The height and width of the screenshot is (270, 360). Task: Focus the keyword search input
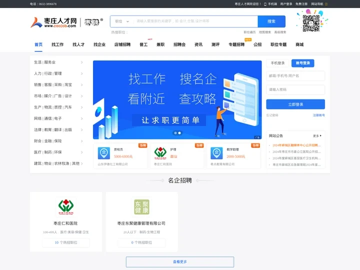pos(195,21)
